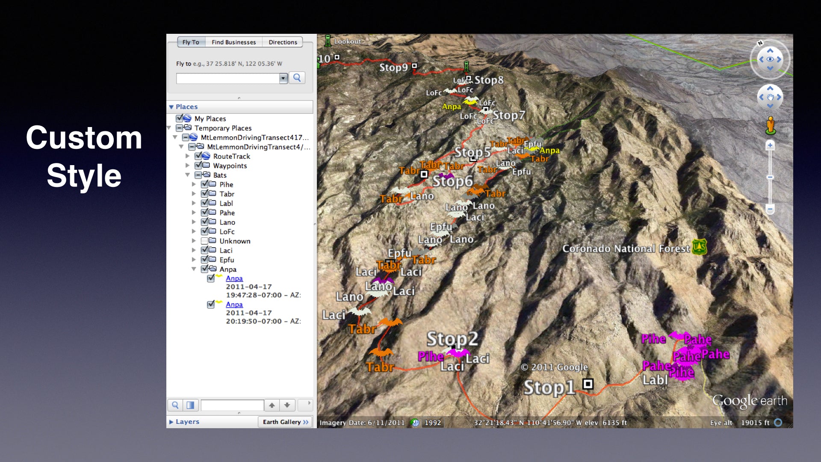Uncheck the Waypoints folder checkbox
The image size is (821, 462).
point(198,166)
